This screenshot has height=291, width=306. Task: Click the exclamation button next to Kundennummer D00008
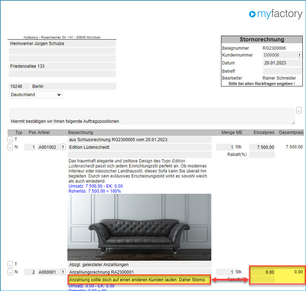(x=300, y=55)
